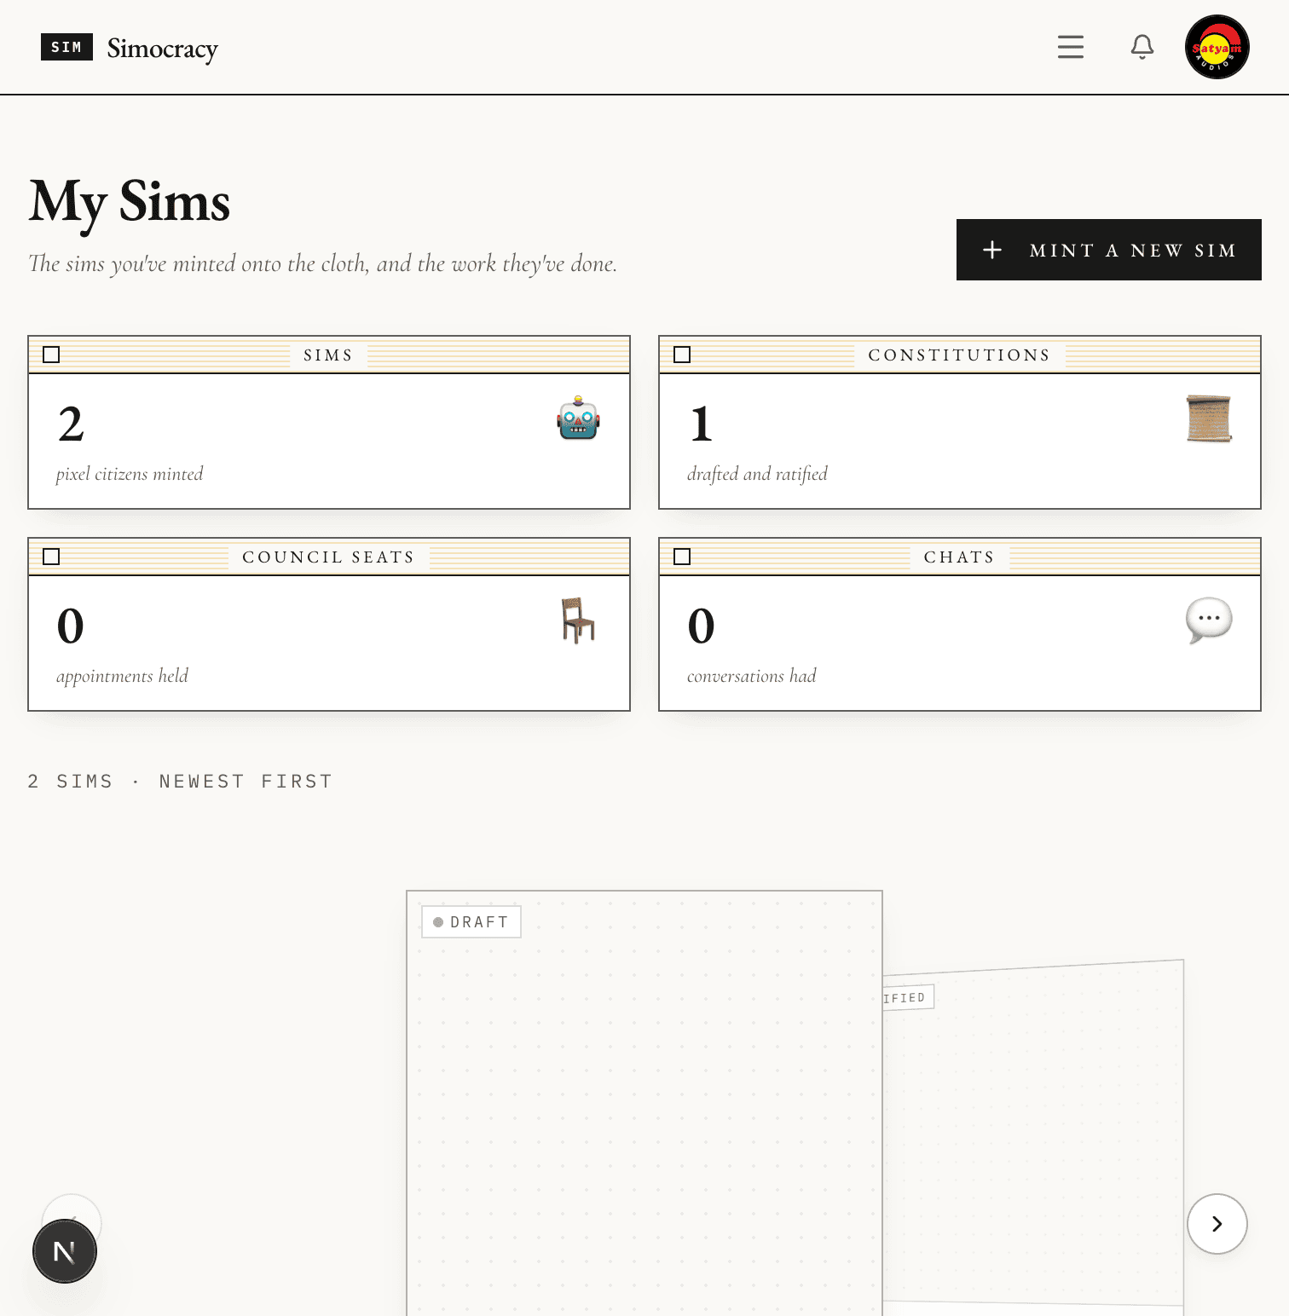Click the 2 Sims newest first label

[180, 782]
